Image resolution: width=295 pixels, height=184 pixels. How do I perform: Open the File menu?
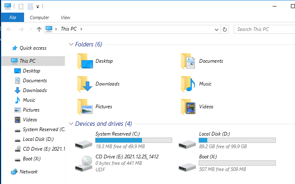point(13,18)
